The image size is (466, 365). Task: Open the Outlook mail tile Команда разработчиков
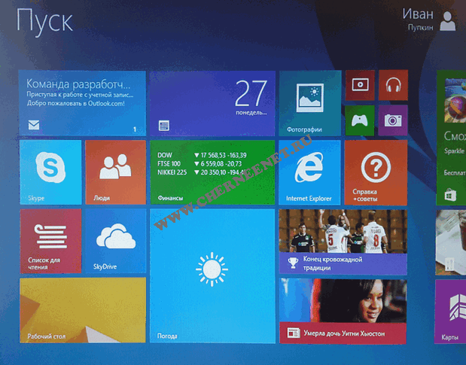[x=82, y=103]
